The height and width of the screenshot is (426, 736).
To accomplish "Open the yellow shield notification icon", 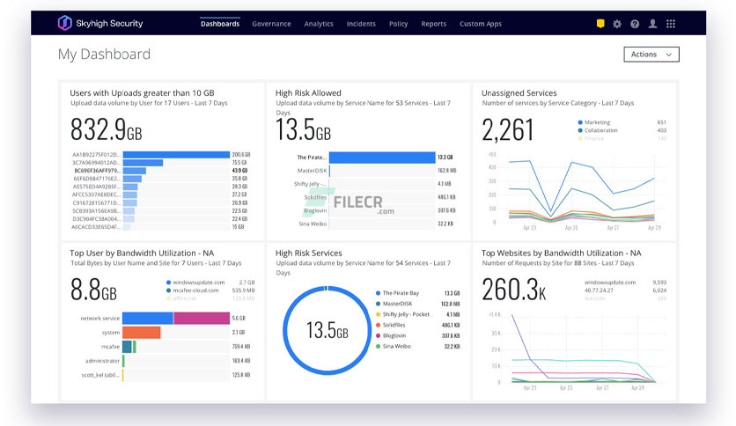I will [600, 24].
